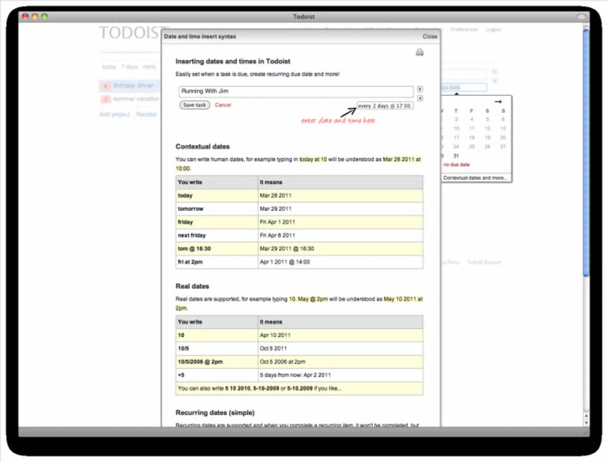This screenshot has width=608, height=462.
Task: Outdent the task with left arrow icon
Action: click(420, 98)
